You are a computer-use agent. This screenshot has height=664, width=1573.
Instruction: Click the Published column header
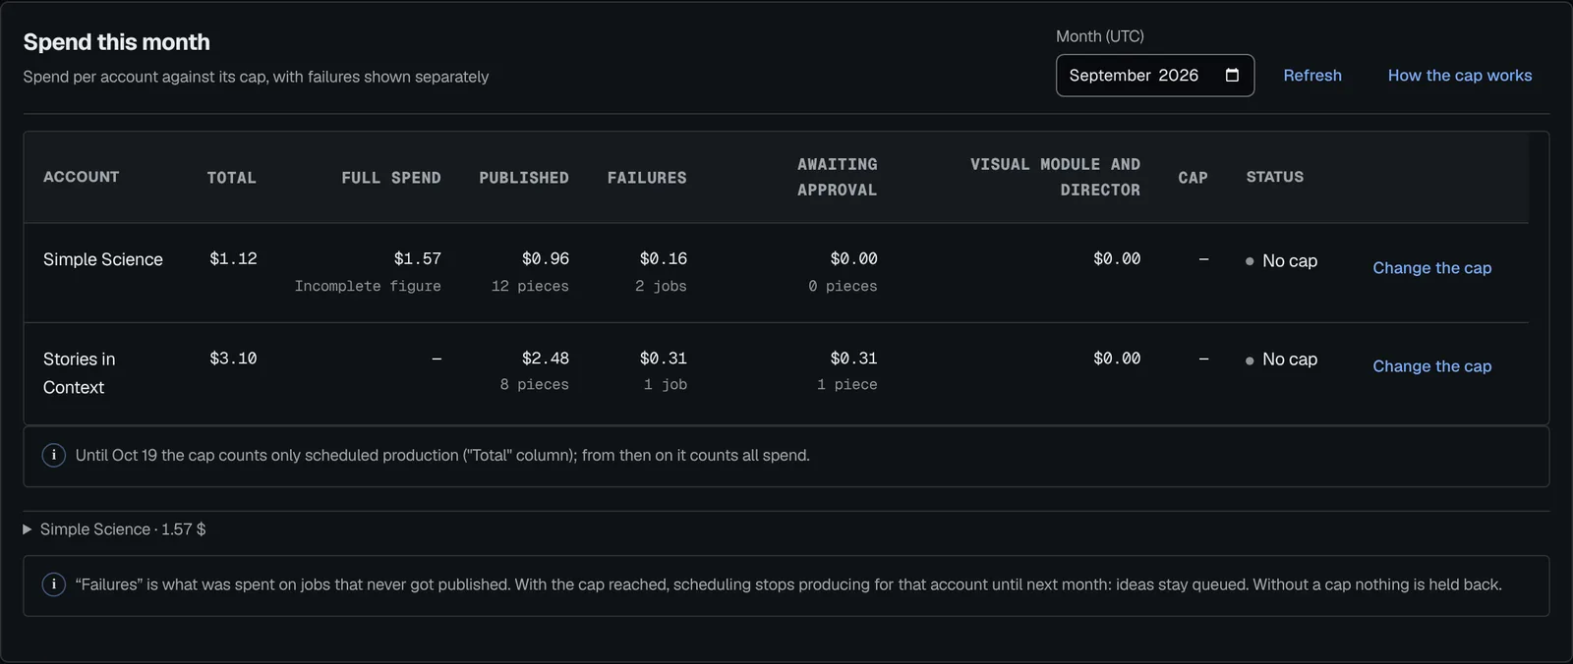tap(524, 178)
